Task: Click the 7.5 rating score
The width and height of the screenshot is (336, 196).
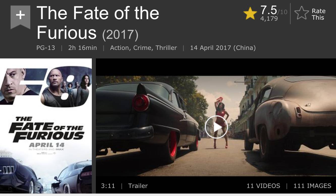Action: (269, 10)
